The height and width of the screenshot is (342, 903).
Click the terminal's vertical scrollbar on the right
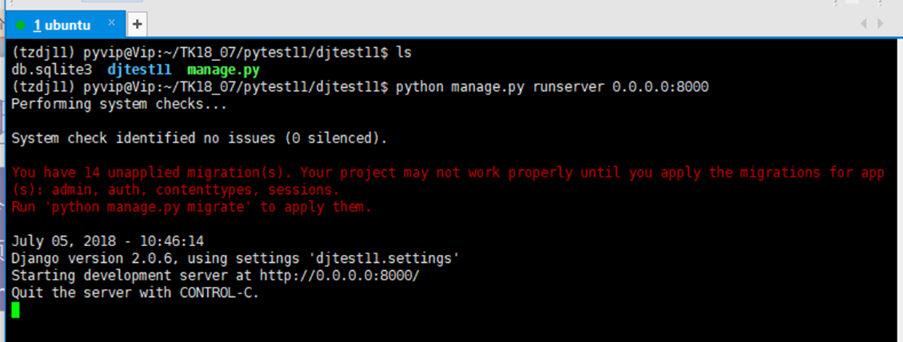(898, 182)
